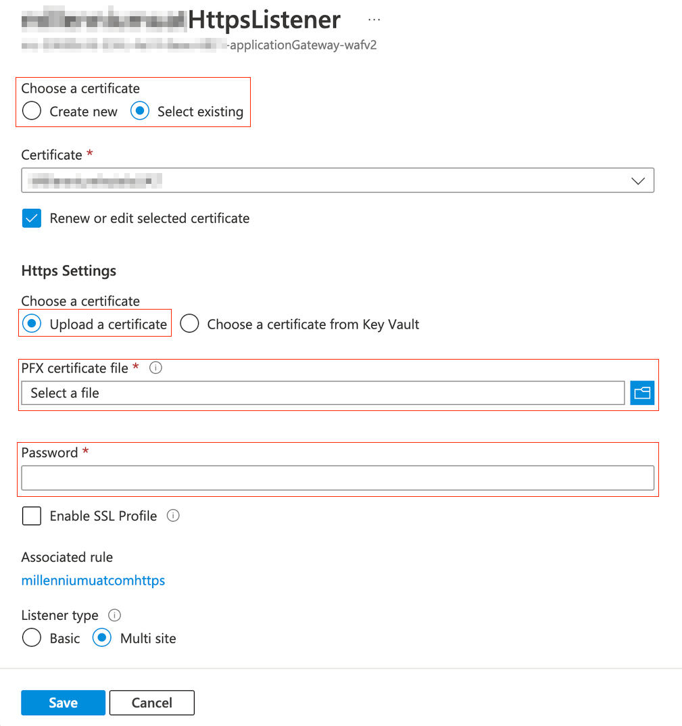The height and width of the screenshot is (726, 682).
Task: Click the Certificate dropdown chevron arrow
Action: coord(637,180)
